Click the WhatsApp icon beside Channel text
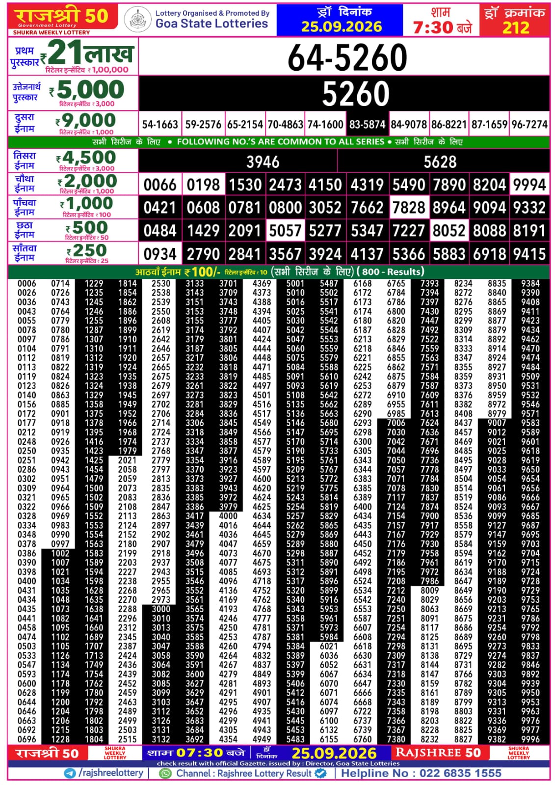This screenshot has width=555, height=785. tap(165, 773)
